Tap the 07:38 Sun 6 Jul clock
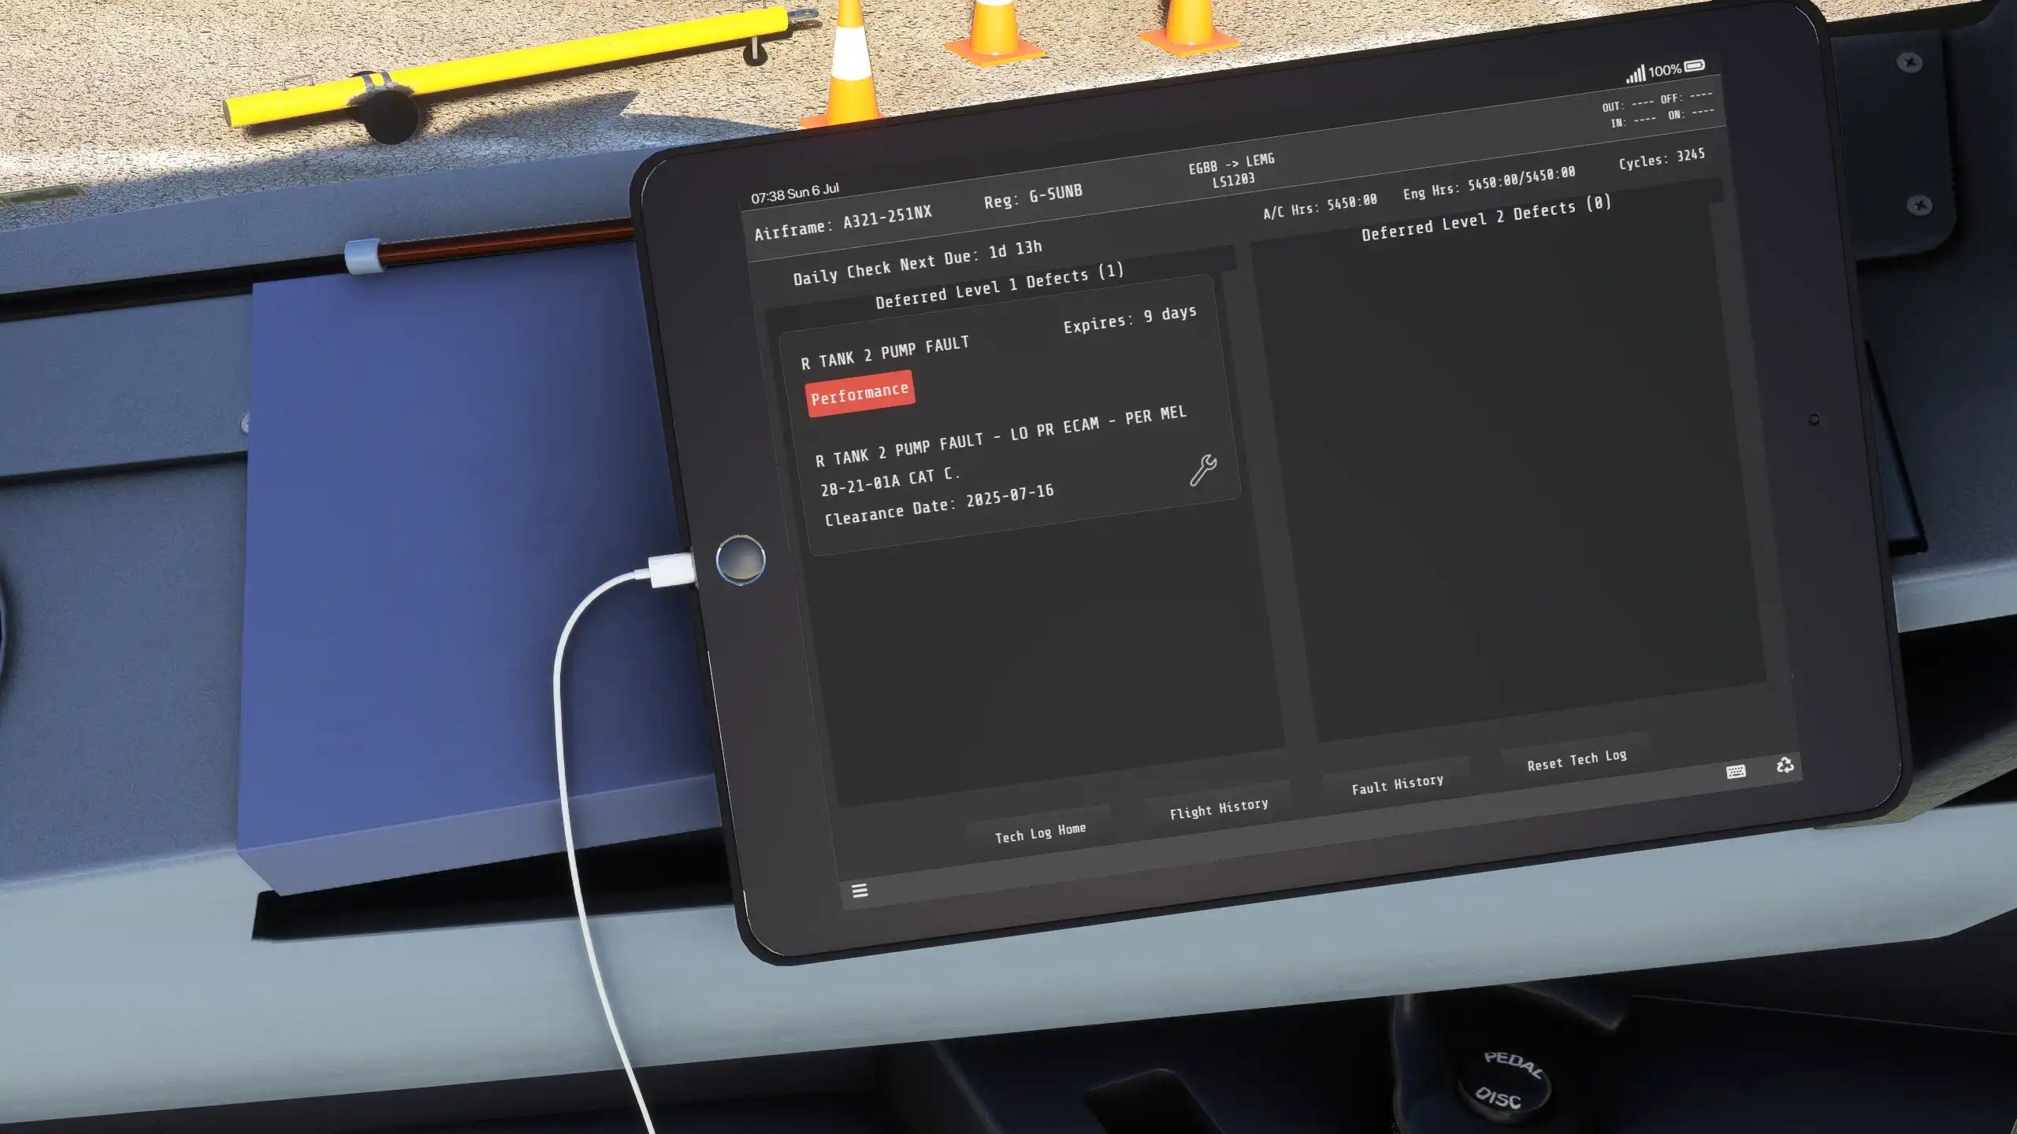The height and width of the screenshot is (1134, 2017). [x=794, y=193]
